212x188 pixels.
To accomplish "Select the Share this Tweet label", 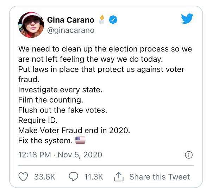I will [160, 177].
